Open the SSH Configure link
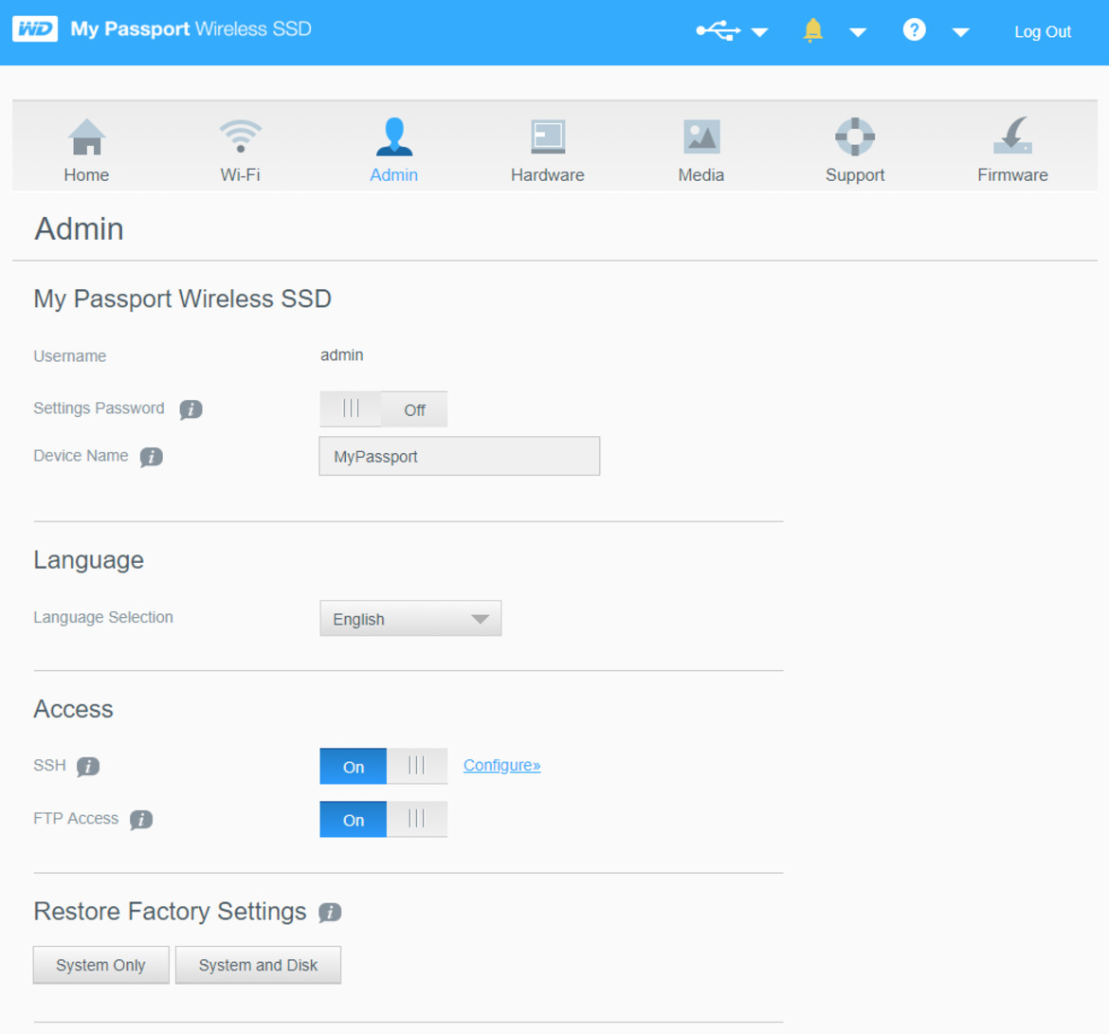The height and width of the screenshot is (1034, 1109). [x=502, y=765]
